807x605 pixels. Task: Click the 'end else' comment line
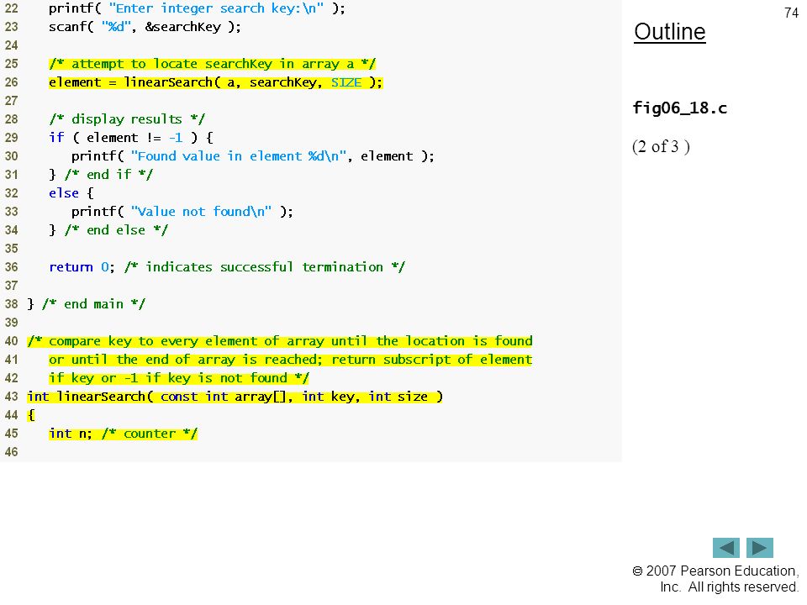(x=108, y=230)
